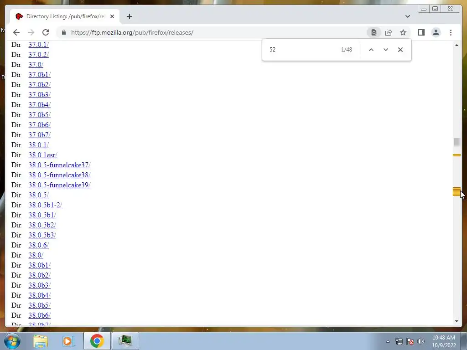Click the address bar URL
Viewport: 467px width, 350px height.
point(132,32)
